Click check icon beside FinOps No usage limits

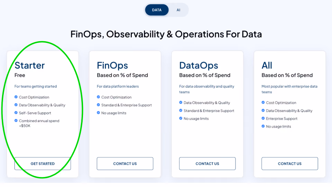(98, 113)
